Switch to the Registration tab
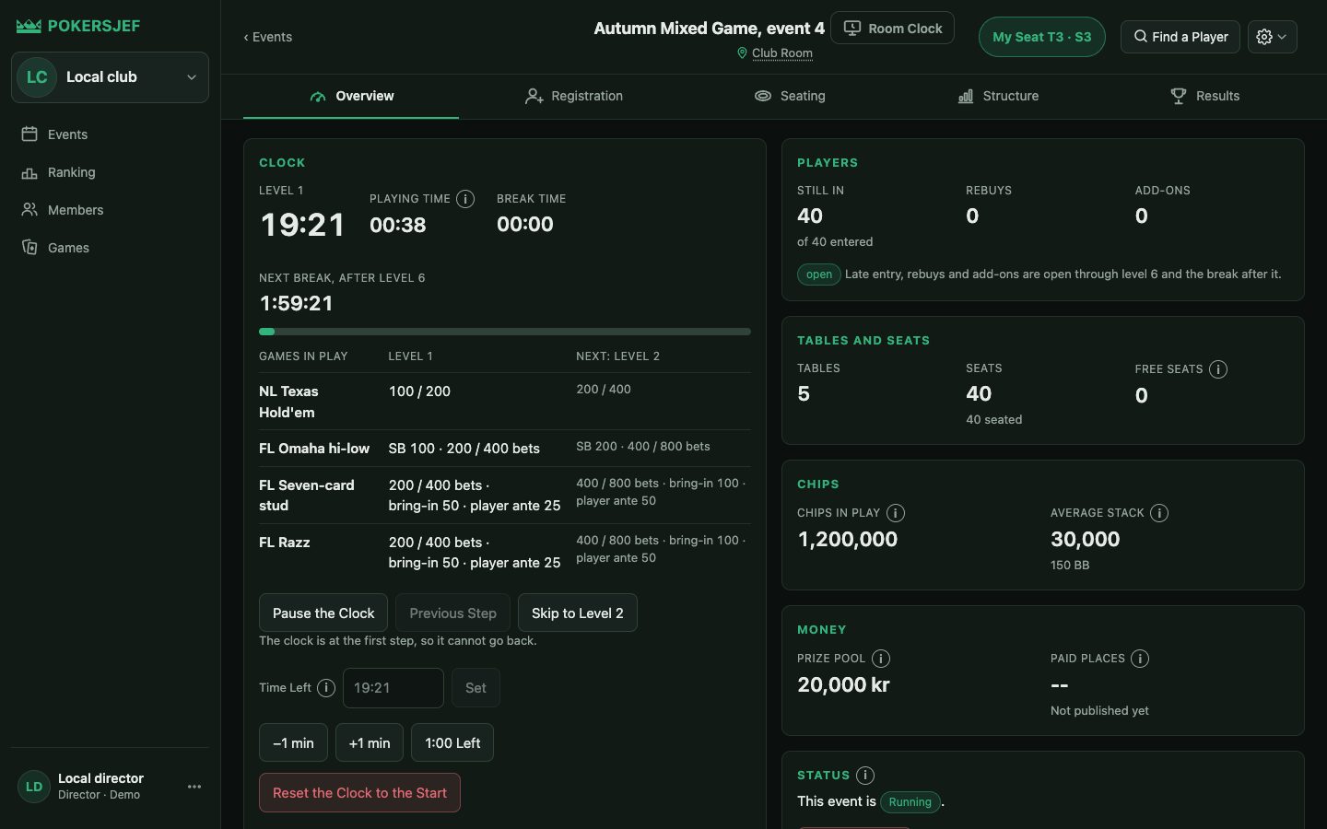Viewport: 1327px width, 829px height. tap(574, 96)
